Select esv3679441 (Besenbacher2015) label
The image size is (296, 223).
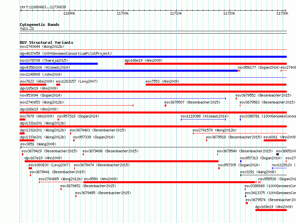[x=58, y=172]
